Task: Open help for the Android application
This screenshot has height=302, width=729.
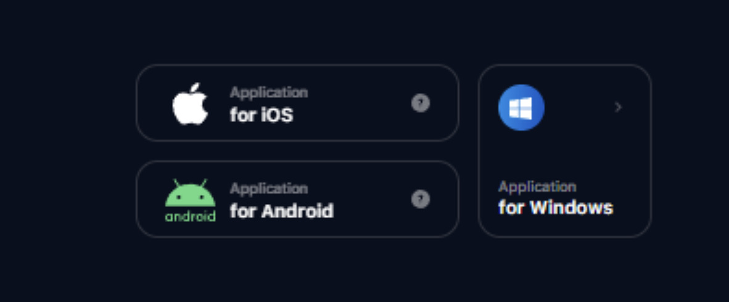Action: 420,199
